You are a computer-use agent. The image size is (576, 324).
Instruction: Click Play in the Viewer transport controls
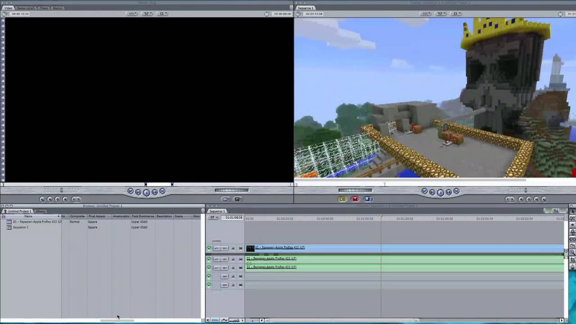coord(146,192)
